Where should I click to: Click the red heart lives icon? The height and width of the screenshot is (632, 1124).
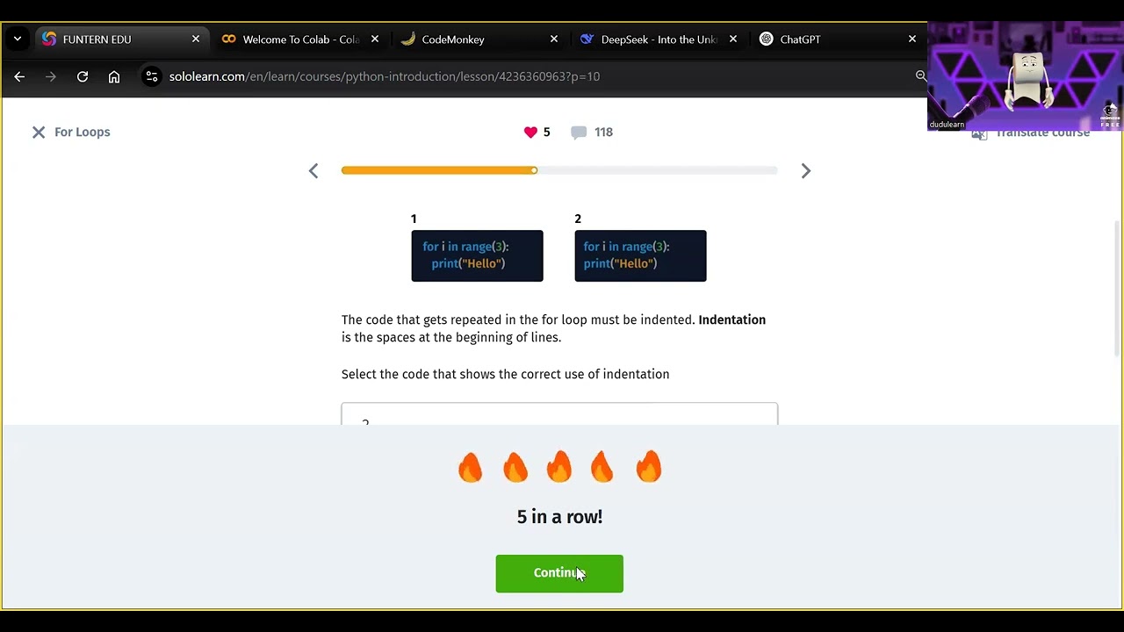(530, 133)
